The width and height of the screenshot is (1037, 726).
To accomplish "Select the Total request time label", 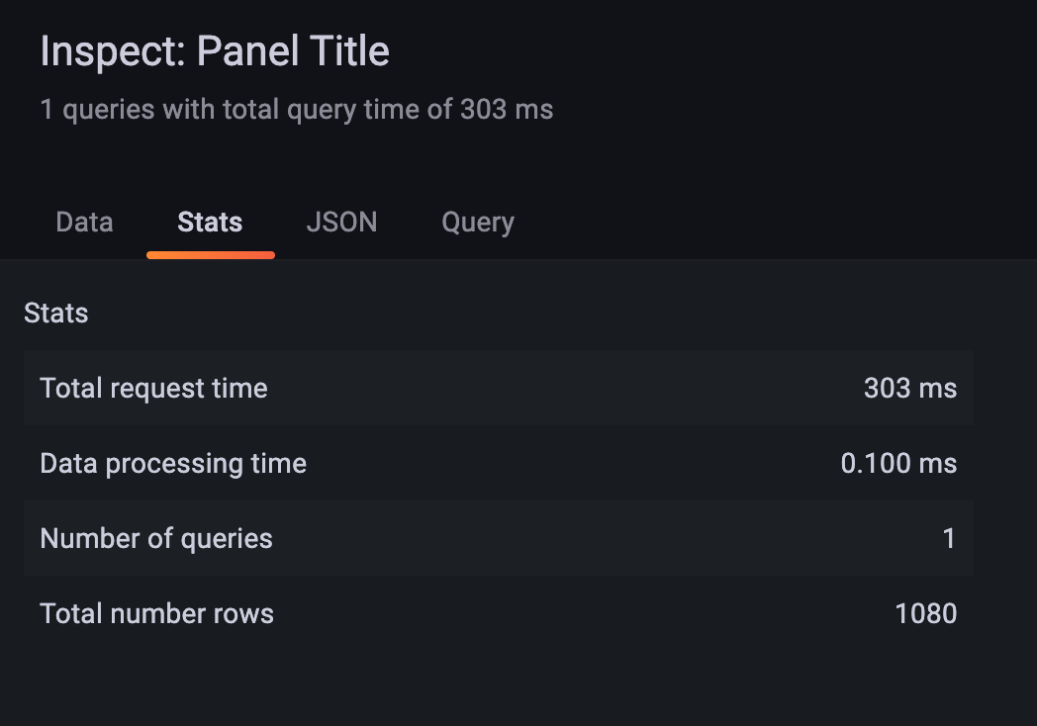I will [153, 388].
